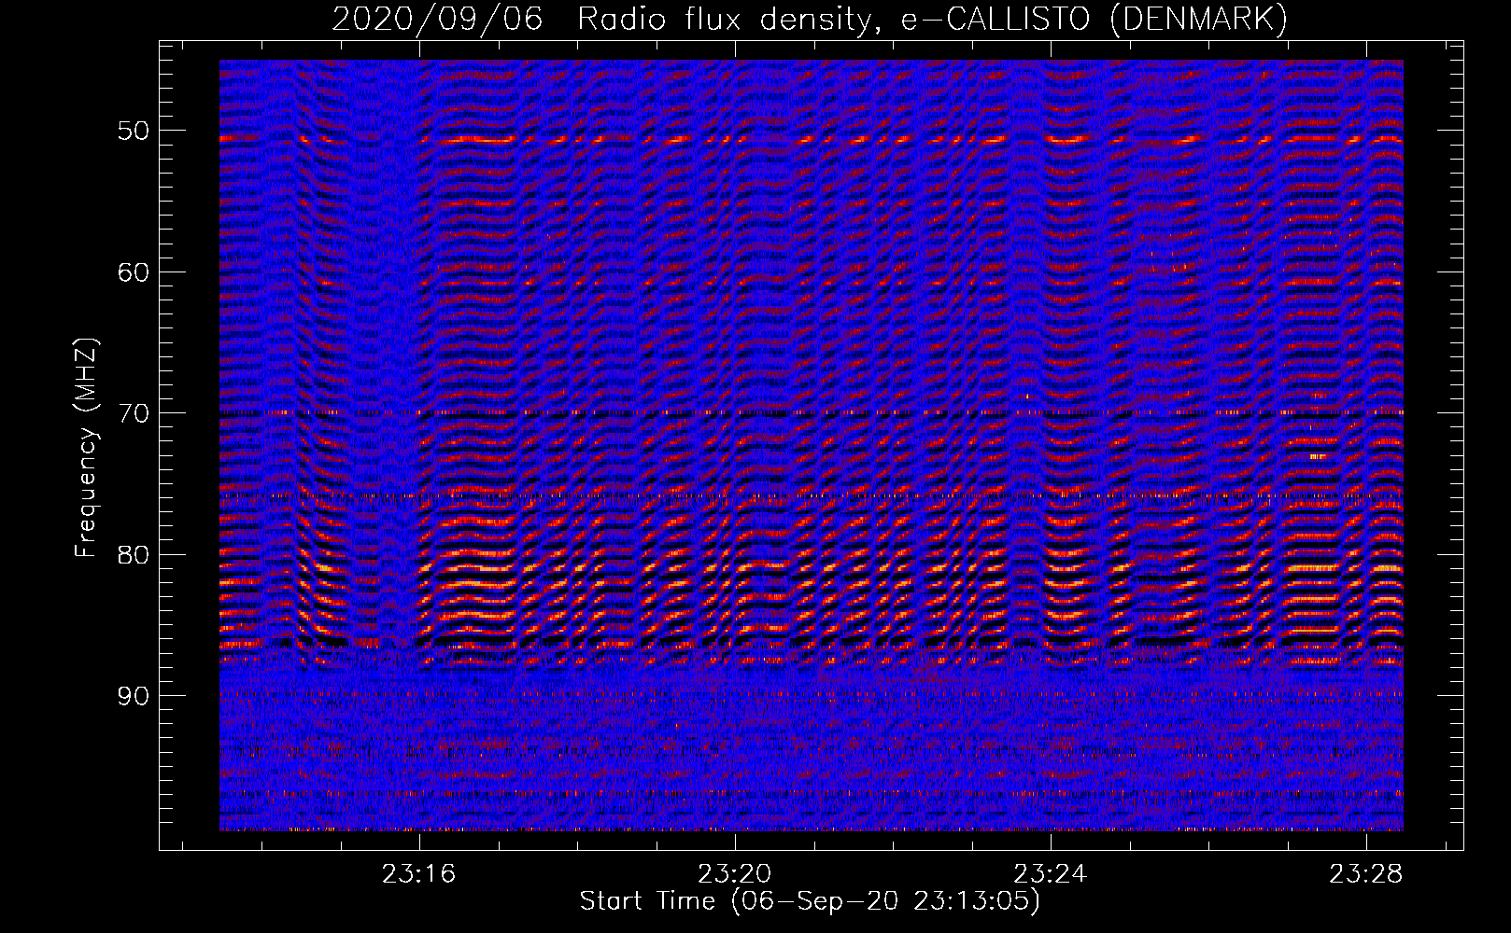
Task: Click the 70 MHz frequency tick label
Action: pos(134,413)
